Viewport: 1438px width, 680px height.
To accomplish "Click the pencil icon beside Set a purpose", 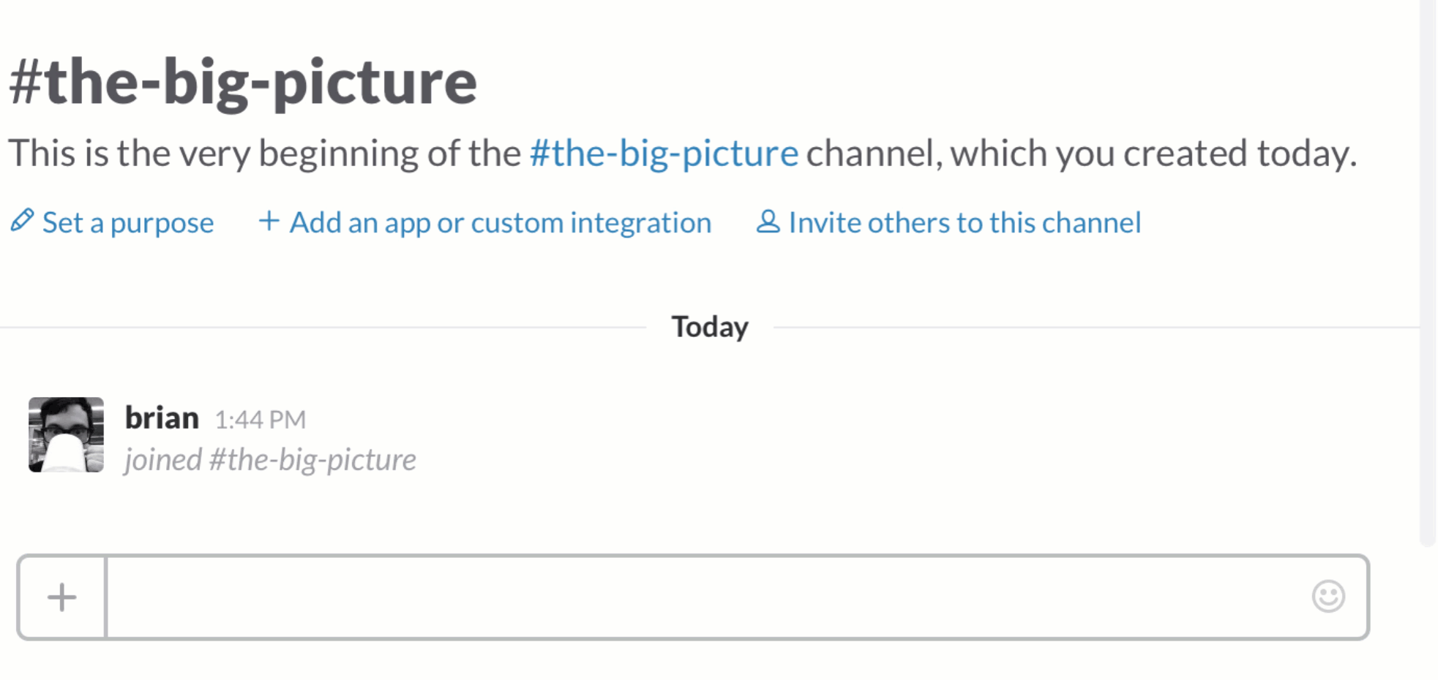I will 22,221.
